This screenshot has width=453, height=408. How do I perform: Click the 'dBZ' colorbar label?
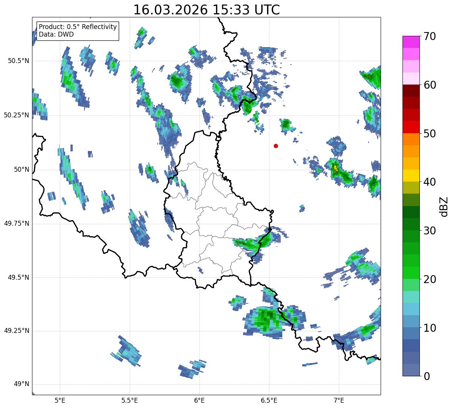pos(444,206)
